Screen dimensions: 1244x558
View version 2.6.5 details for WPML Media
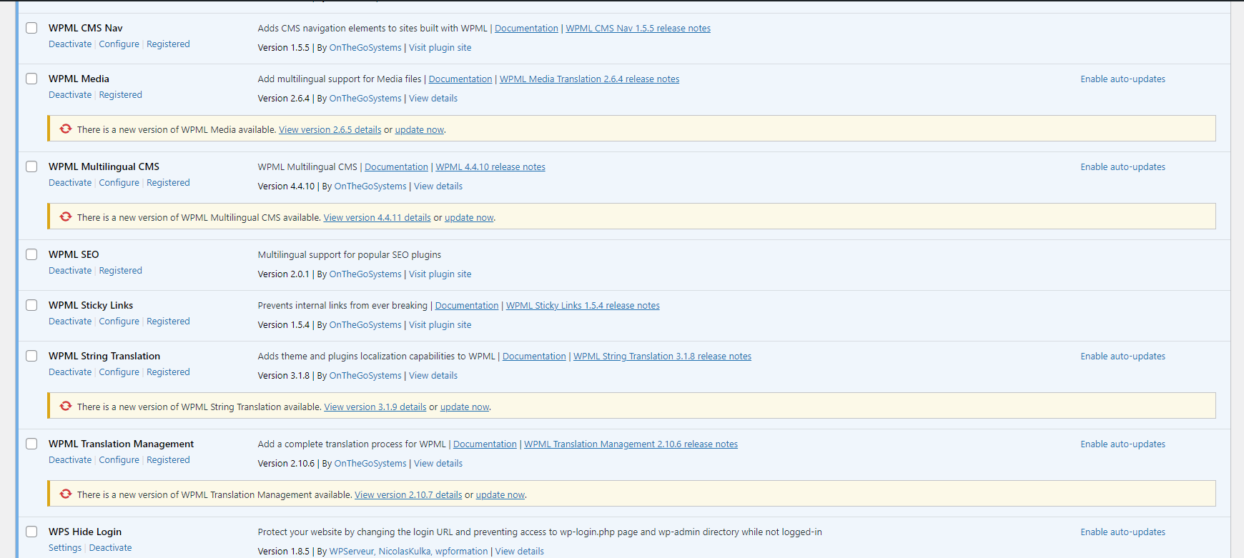(330, 130)
